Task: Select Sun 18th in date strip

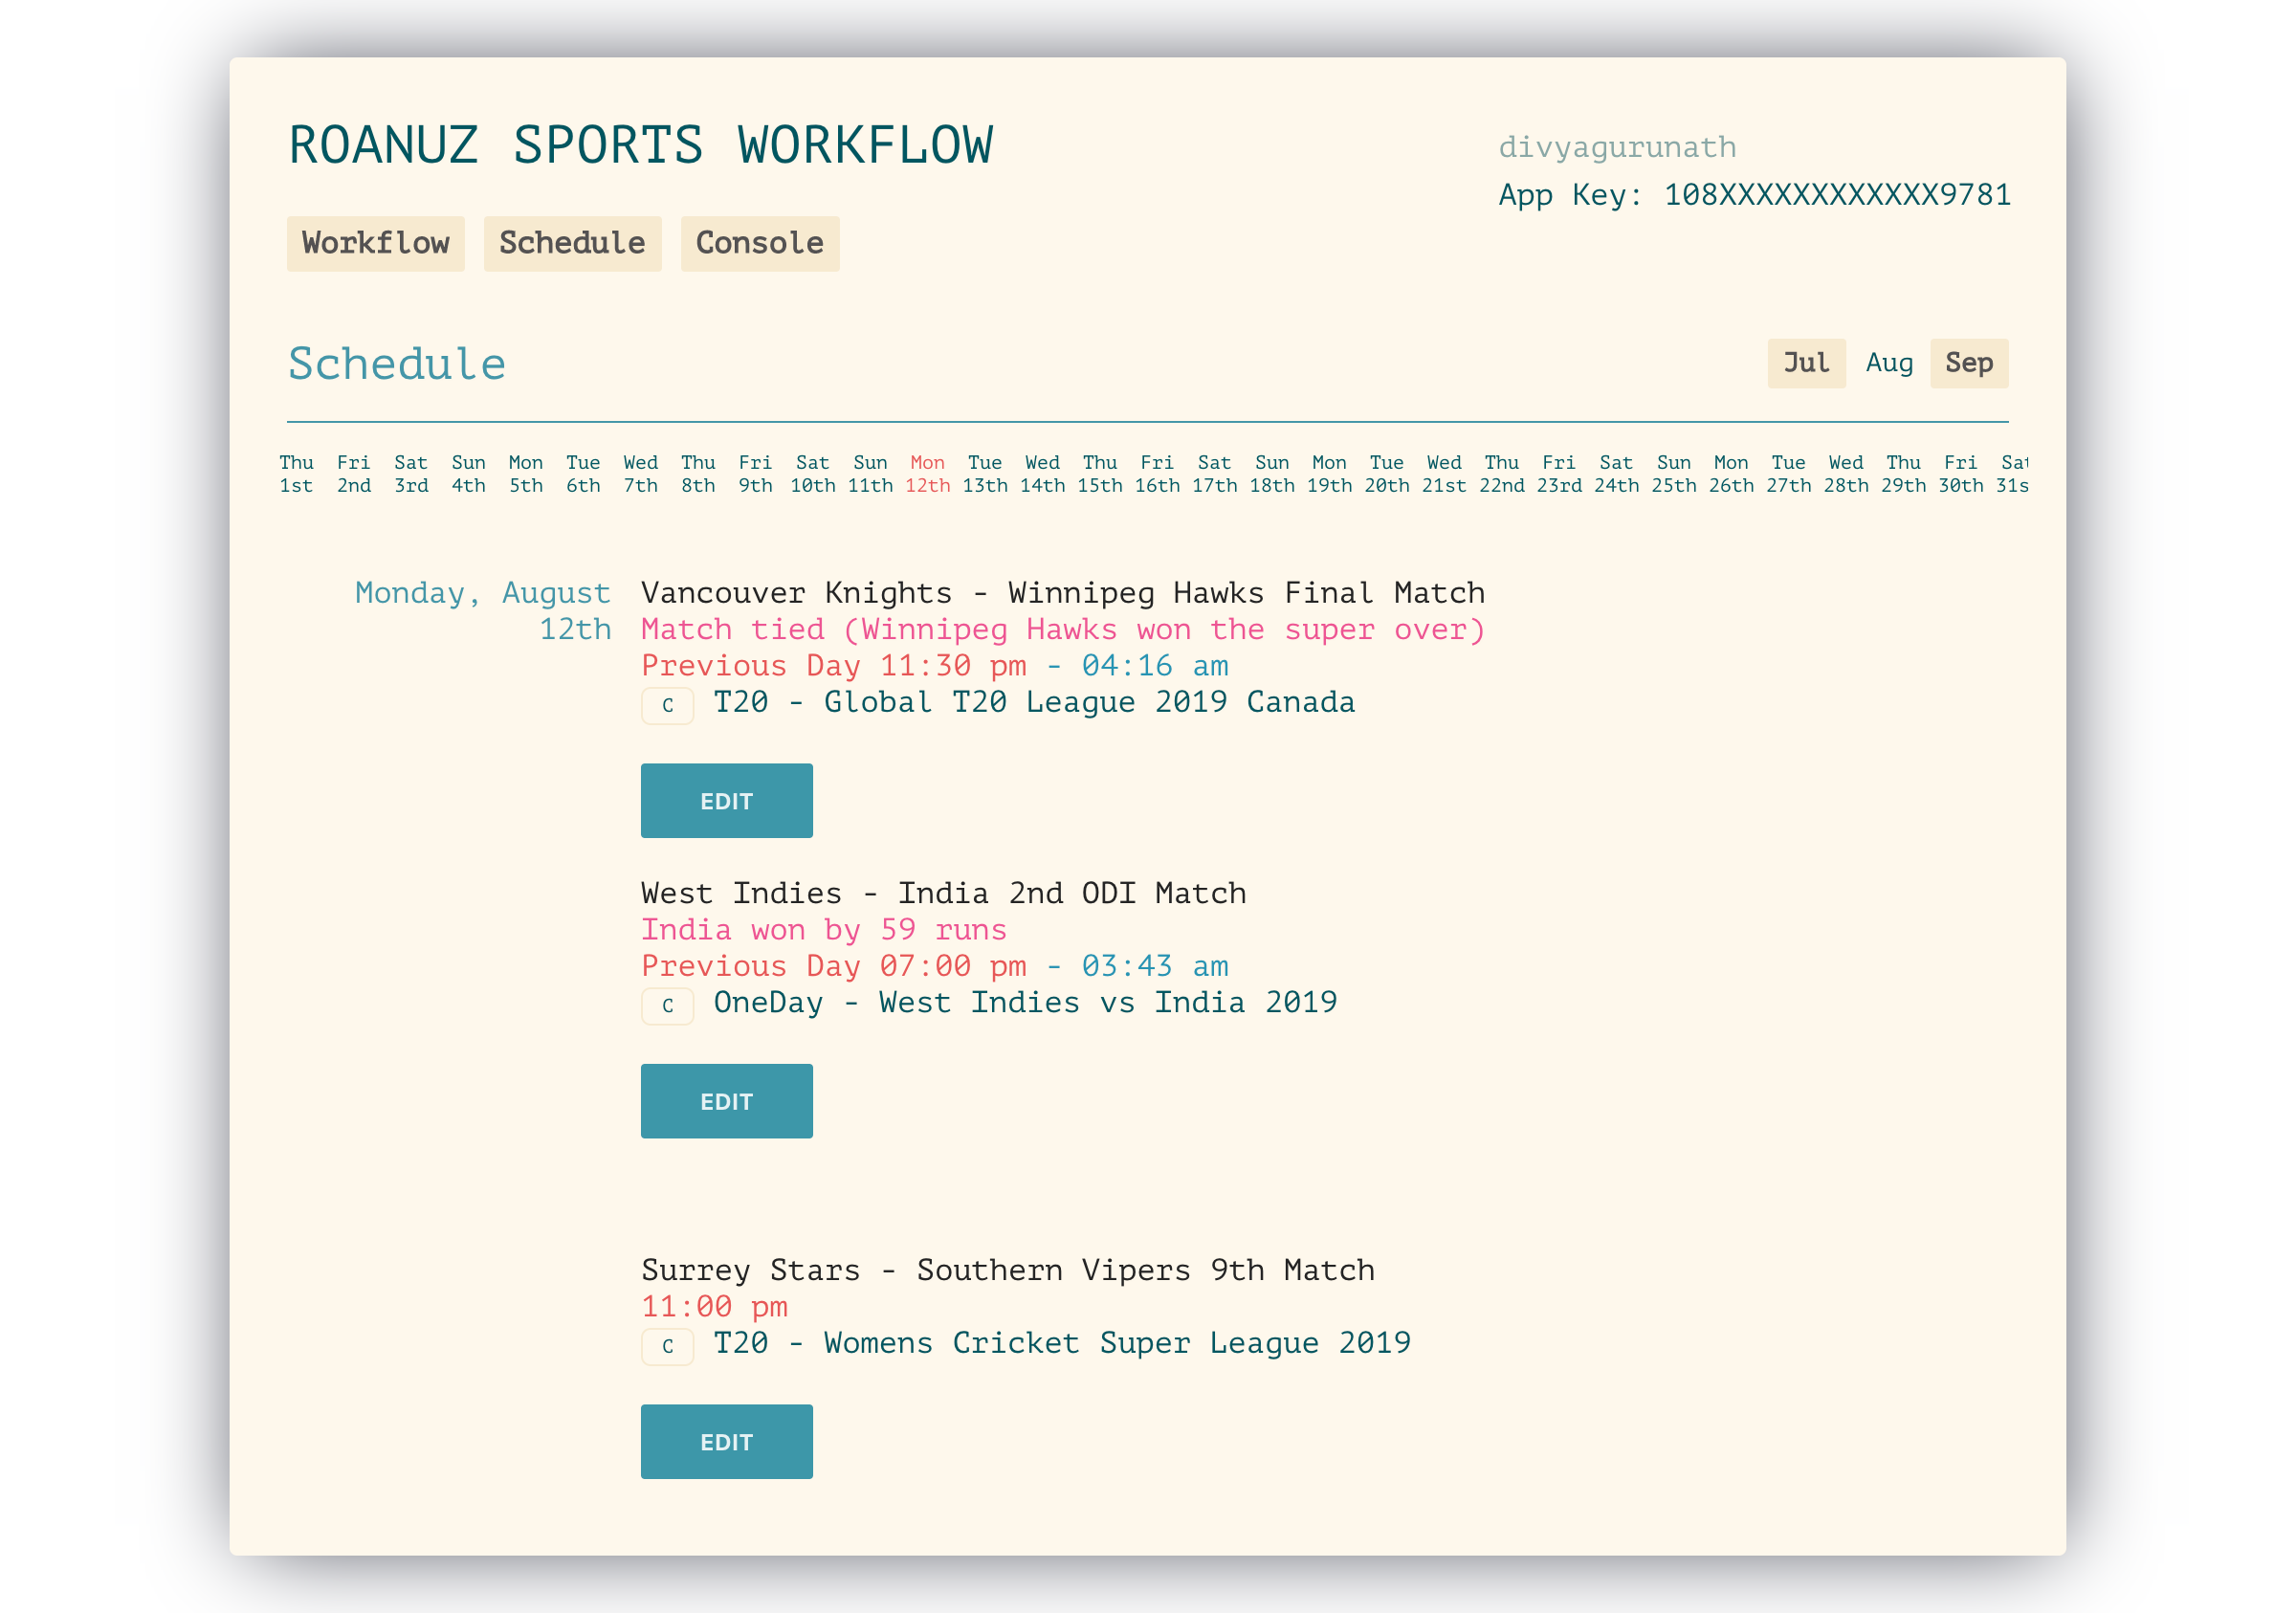Action: tap(1272, 474)
